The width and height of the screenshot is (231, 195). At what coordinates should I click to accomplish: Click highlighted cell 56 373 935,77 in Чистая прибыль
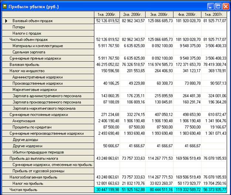214,190
